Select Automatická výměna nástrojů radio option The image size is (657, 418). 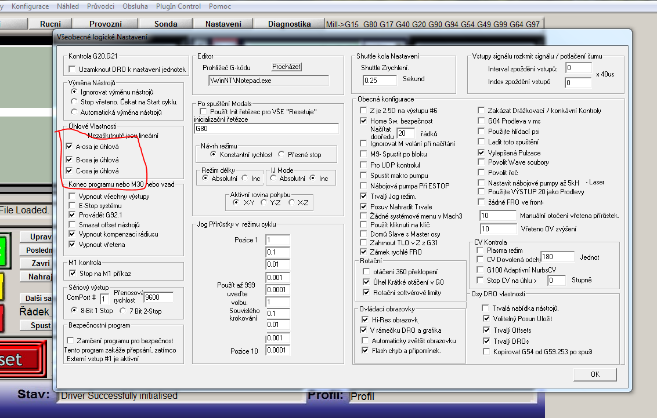click(x=74, y=112)
